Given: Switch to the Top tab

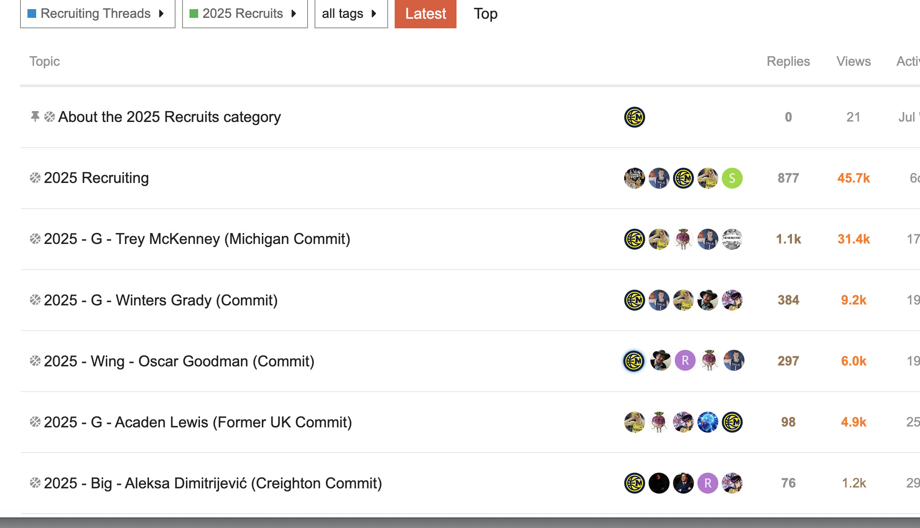Looking at the screenshot, I should pyautogui.click(x=485, y=14).
